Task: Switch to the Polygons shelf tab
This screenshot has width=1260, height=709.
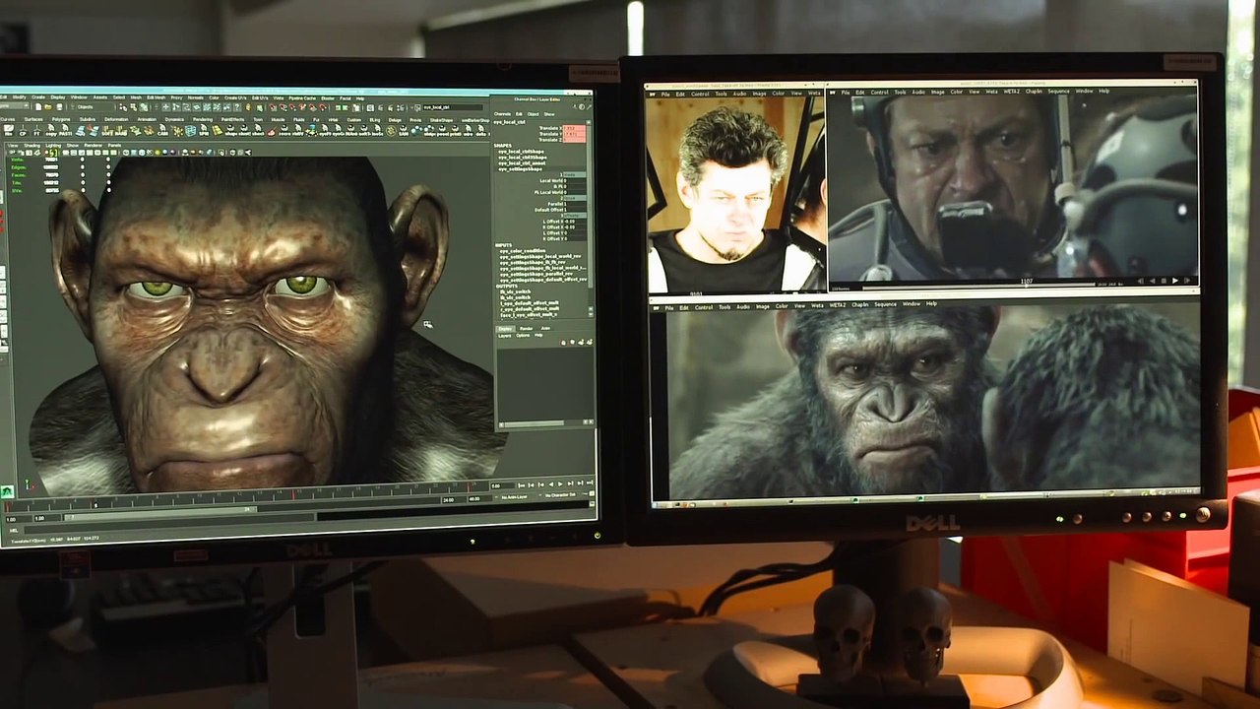Action: [61, 119]
